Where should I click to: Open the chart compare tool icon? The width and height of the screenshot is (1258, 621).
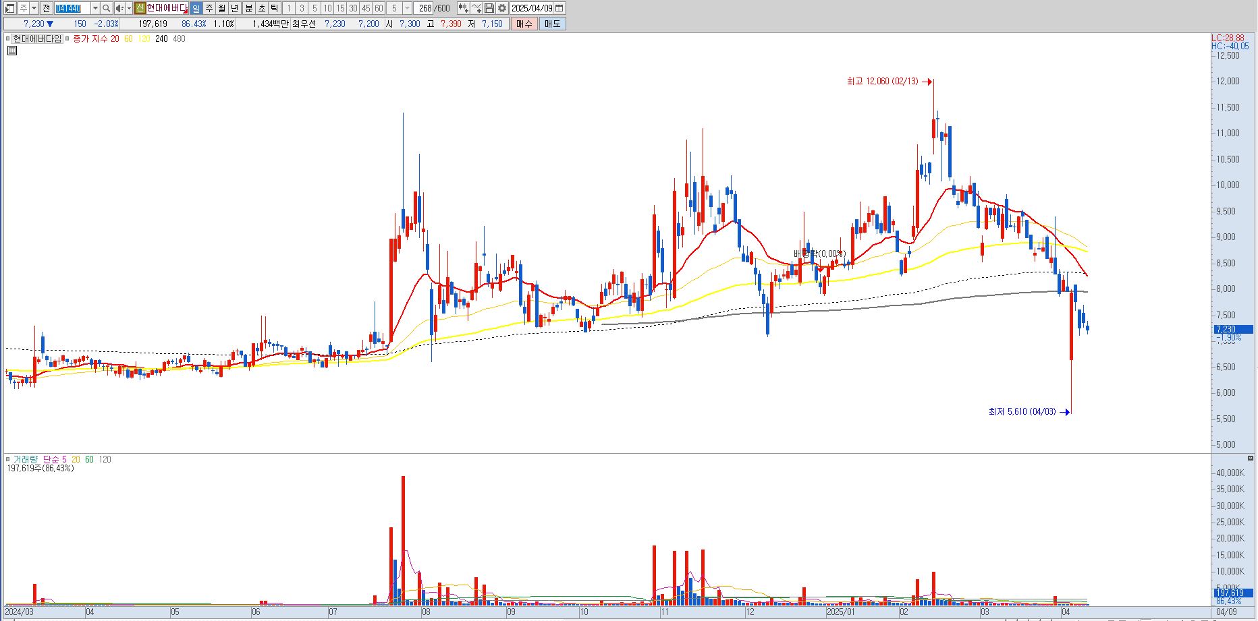tap(463, 8)
